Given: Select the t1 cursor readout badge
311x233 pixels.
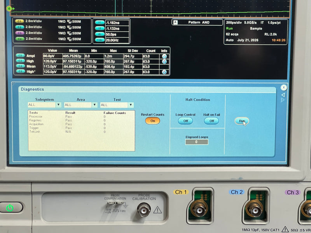Looking at the screenshot, I should tap(100, 23).
